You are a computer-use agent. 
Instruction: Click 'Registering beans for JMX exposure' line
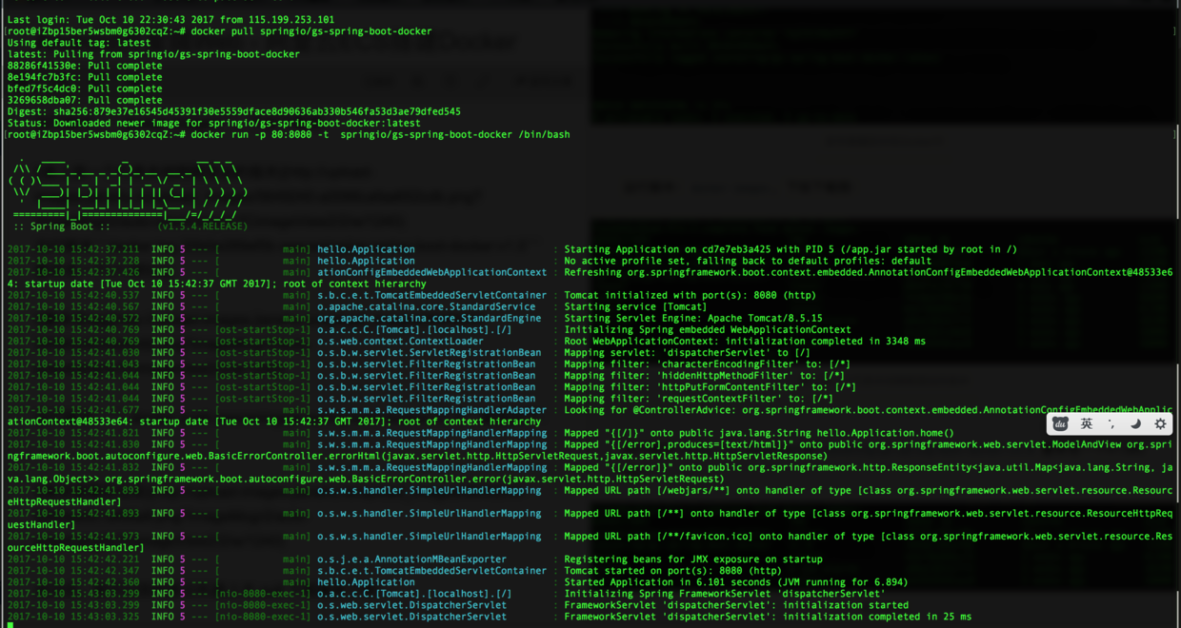pyautogui.click(x=693, y=559)
